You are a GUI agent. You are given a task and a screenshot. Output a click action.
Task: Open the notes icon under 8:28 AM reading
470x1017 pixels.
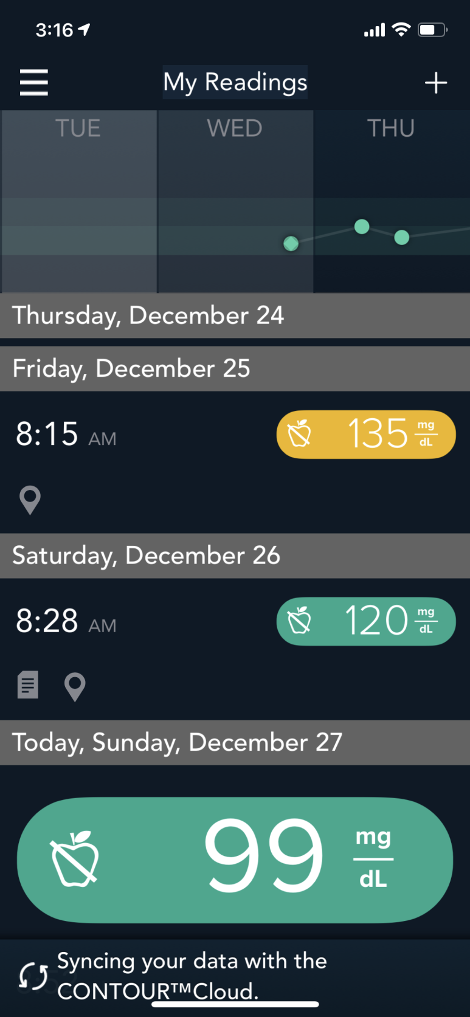point(28,685)
